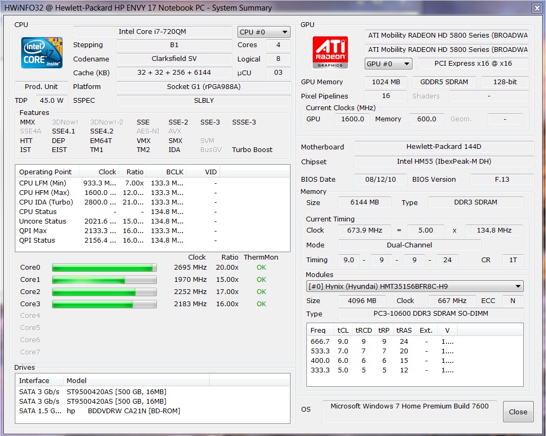The image size is (546, 436).
Task: Click the GPU clock 1600.0 field
Action: click(352, 119)
